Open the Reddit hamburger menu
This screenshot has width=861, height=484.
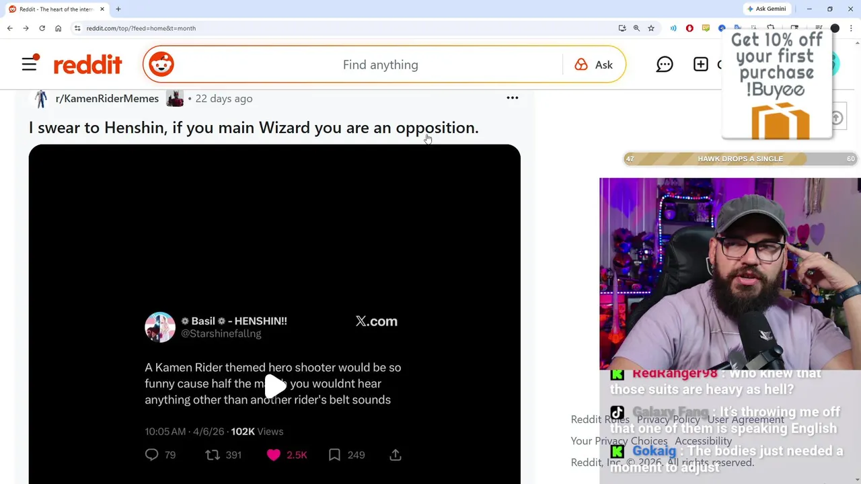click(x=30, y=64)
